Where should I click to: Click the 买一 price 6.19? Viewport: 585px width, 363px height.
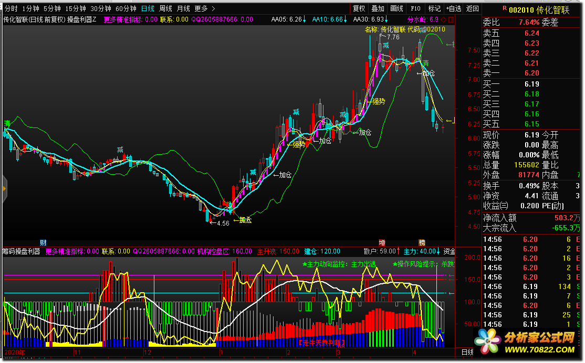(x=531, y=84)
